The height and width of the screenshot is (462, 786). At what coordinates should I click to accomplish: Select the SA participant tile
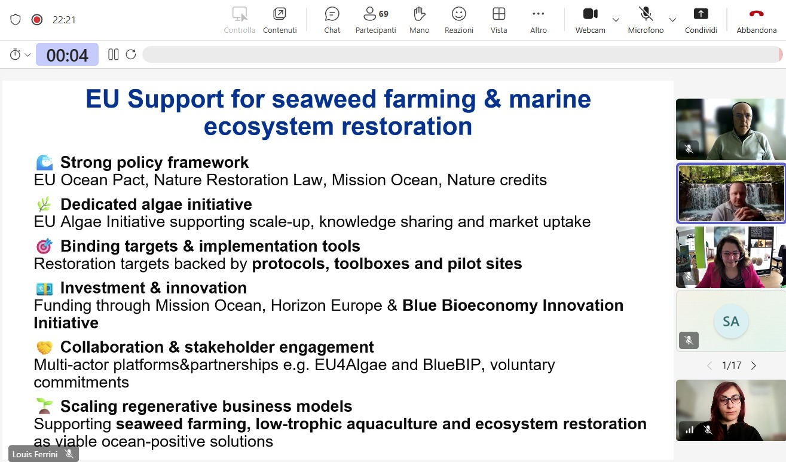[730, 321]
